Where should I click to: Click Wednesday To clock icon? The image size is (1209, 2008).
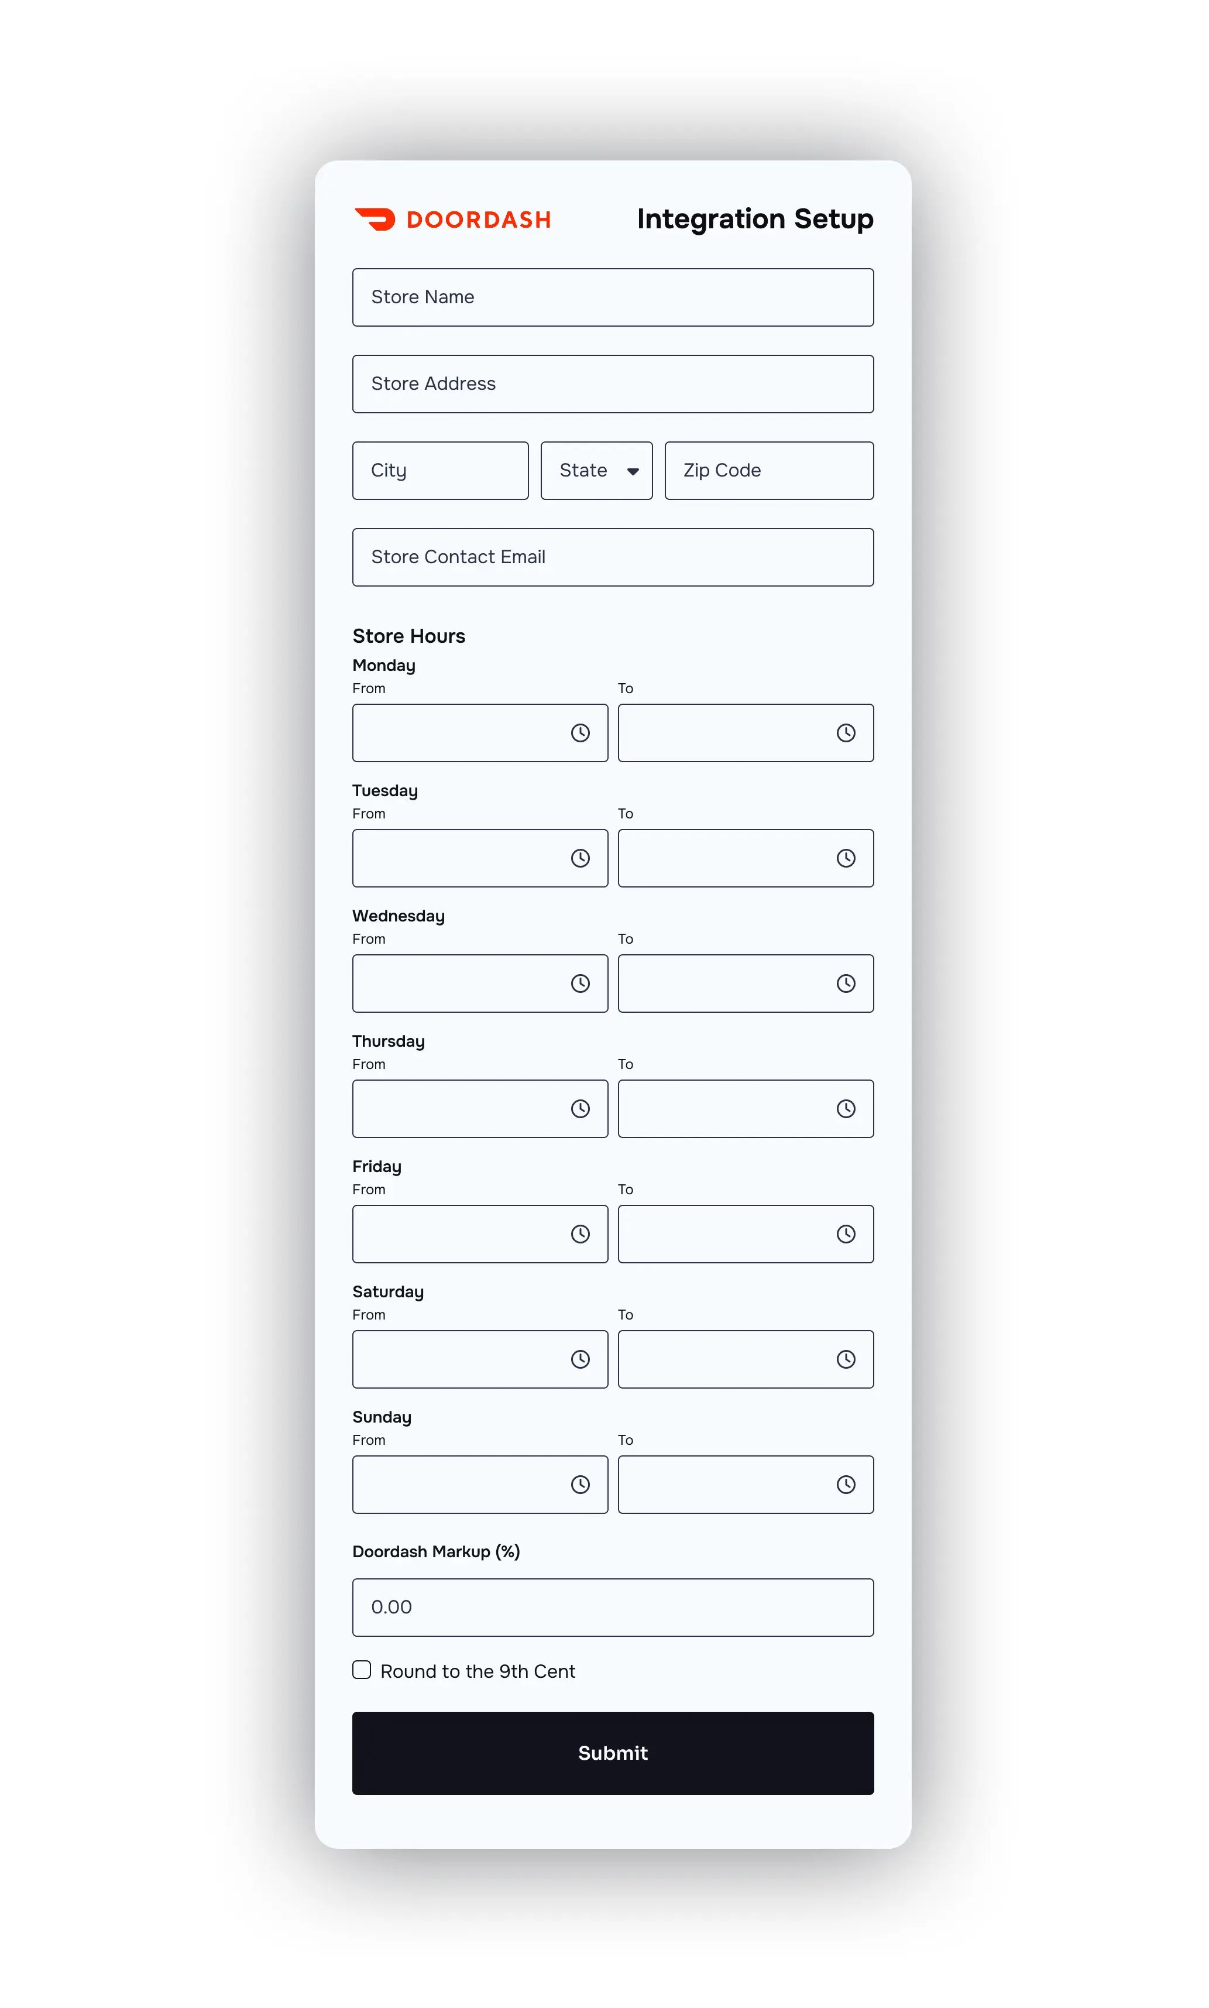(x=846, y=984)
